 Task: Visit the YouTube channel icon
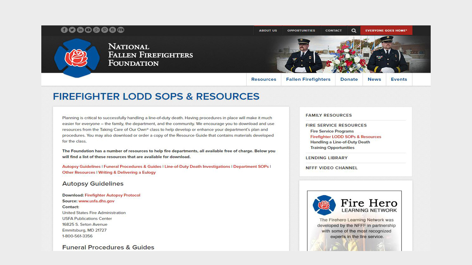click(x=88, y=30)
